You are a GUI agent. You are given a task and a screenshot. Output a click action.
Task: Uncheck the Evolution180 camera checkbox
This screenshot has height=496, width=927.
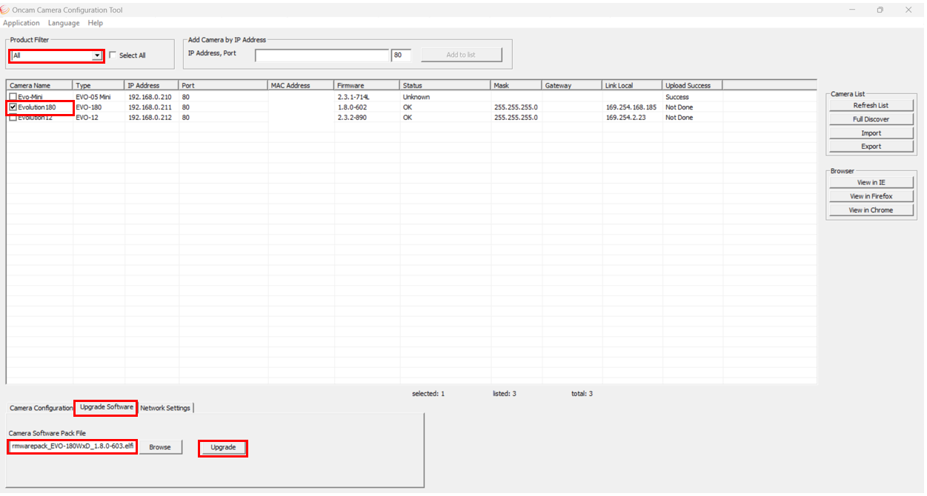point(13,107)
